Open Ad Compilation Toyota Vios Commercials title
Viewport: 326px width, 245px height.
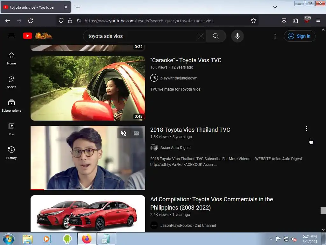211,203
